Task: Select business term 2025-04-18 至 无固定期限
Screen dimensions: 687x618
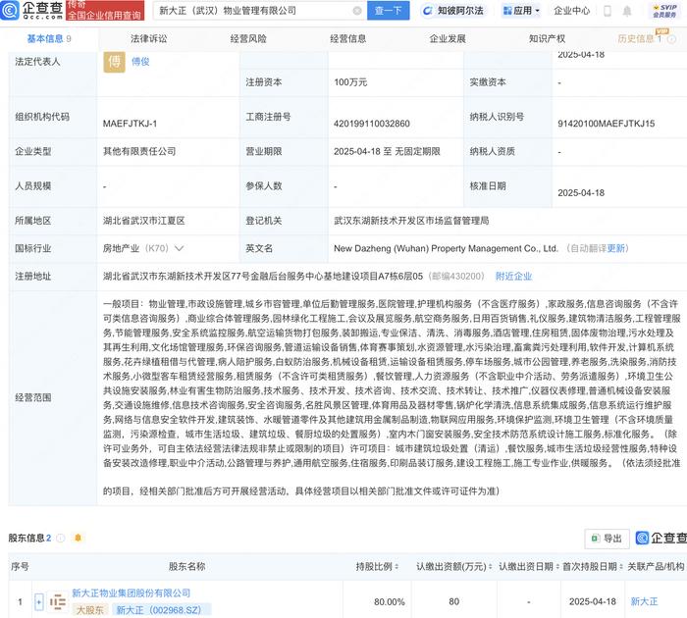Action: [387, 151]
